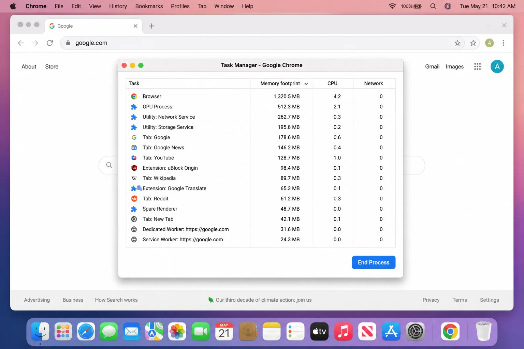This screenshot has width=524, height=349.
Task: Click the Google Translate extension icon
Action: (x=136, y=188)
